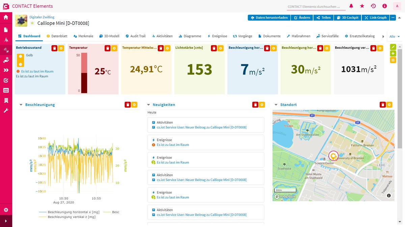Click the orange grid layout icon
The image size is (405, 227).
tap(393, 60)
